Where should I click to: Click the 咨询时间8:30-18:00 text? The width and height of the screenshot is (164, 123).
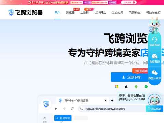point(132,99)
